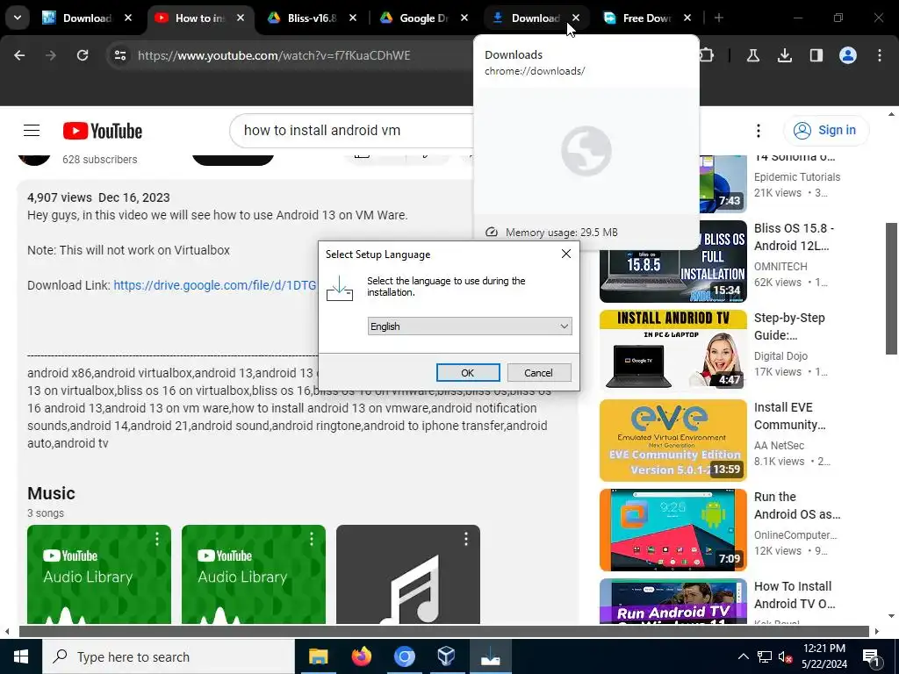The image size is (899, 674).
Task: Click the 'Epidemic Tutorials' channel name
Action: click(x=797, y=177)
